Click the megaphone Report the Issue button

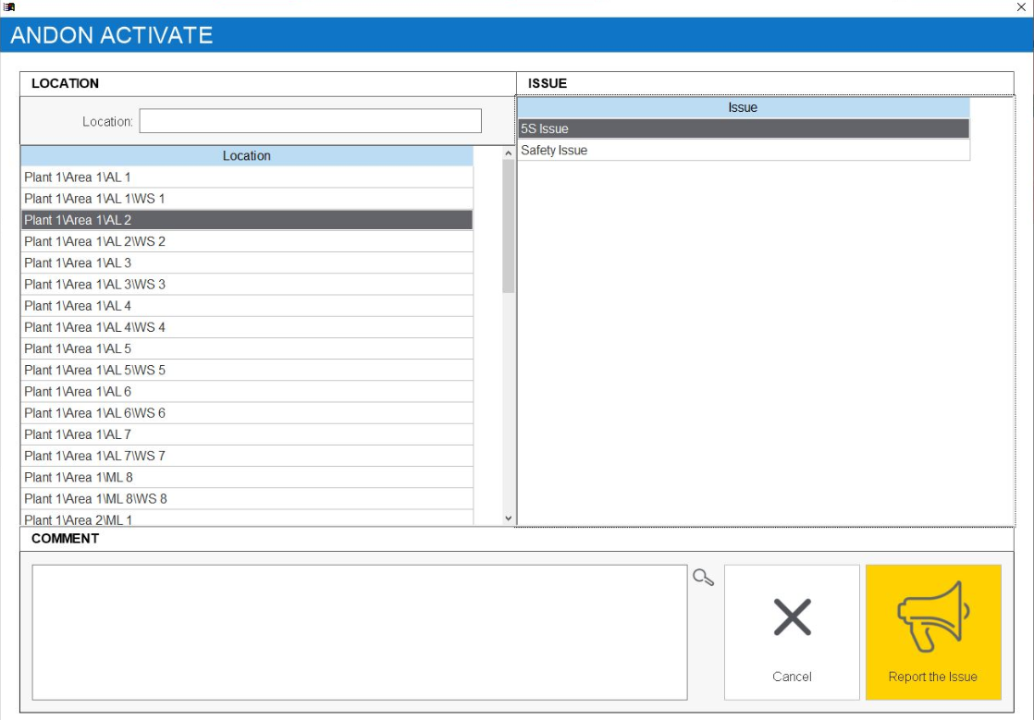933,632
